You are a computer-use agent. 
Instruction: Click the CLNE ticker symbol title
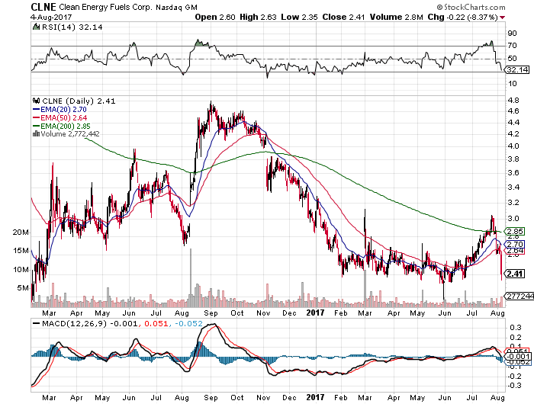click(x=43, y=7)
